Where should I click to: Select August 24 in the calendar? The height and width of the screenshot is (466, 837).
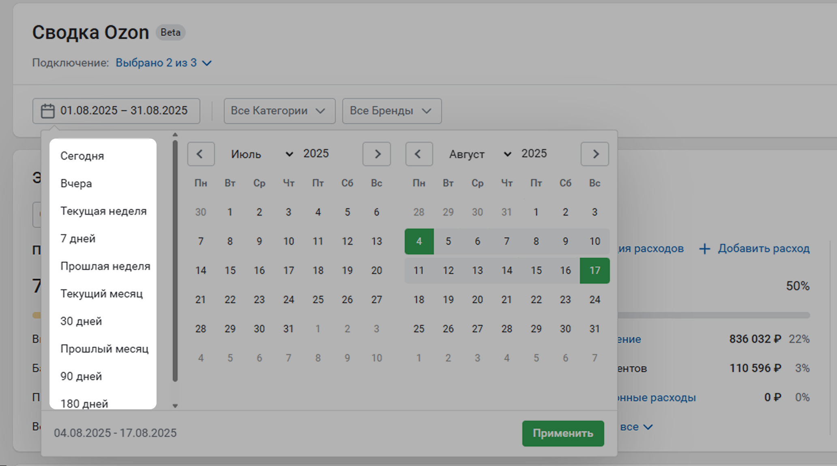pyautogui.click(x=594, y=299)
